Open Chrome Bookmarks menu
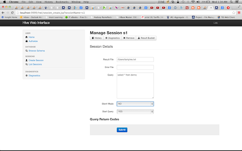This screenshot has height=151, width=242. [x=62, y=2]
